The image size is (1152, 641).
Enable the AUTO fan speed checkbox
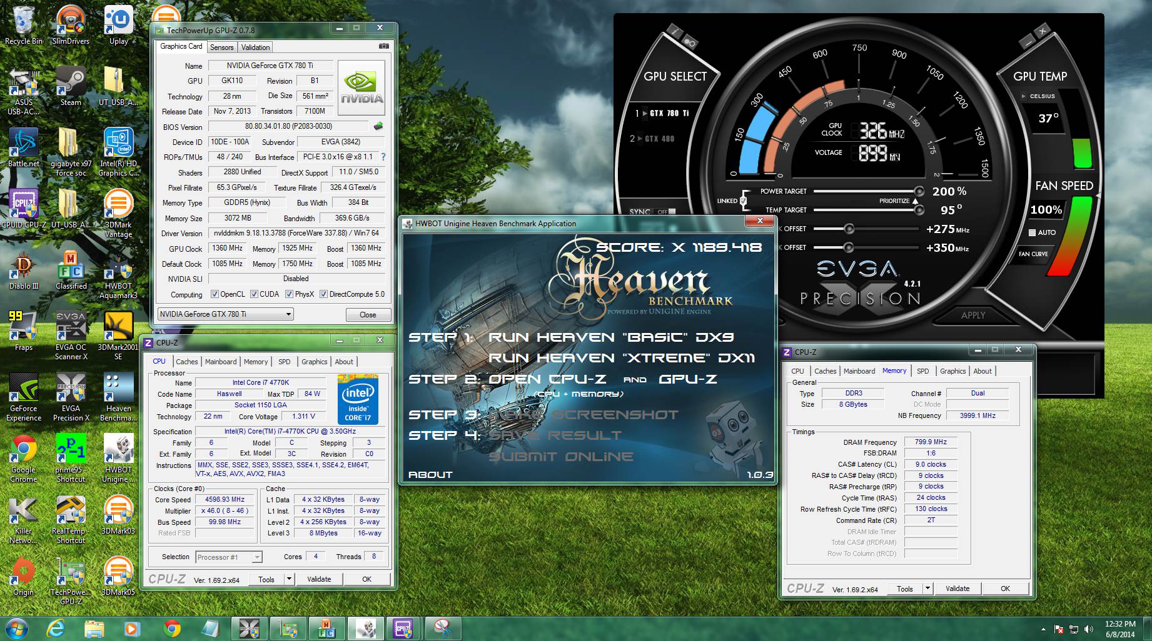click(1033, 232)
